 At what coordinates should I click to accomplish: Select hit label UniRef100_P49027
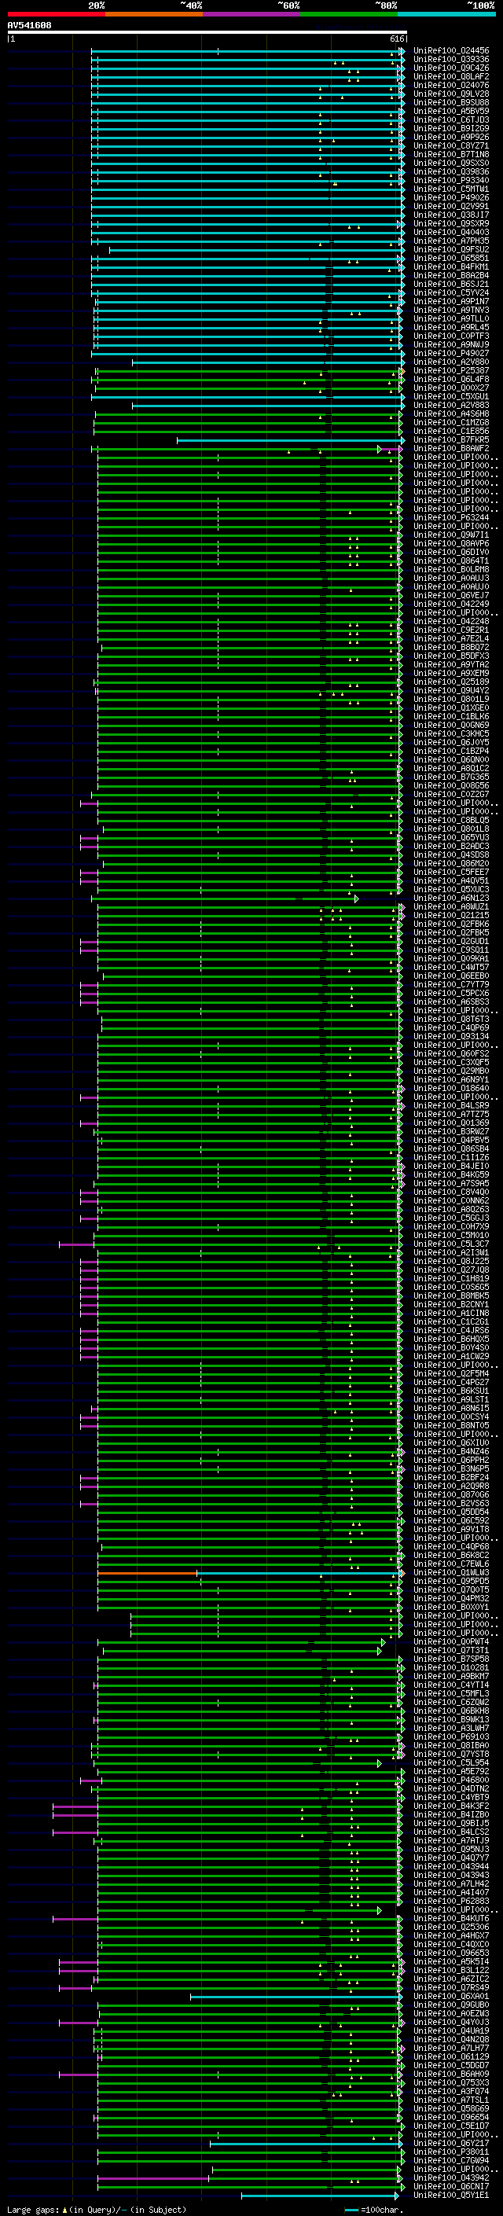tap(451, 353)
